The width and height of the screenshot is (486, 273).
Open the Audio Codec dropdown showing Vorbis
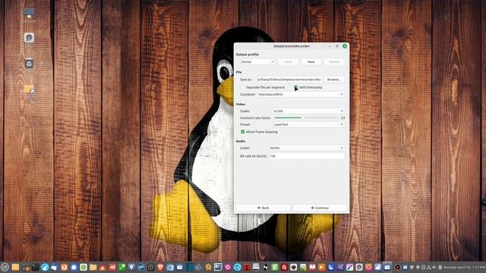307,148
